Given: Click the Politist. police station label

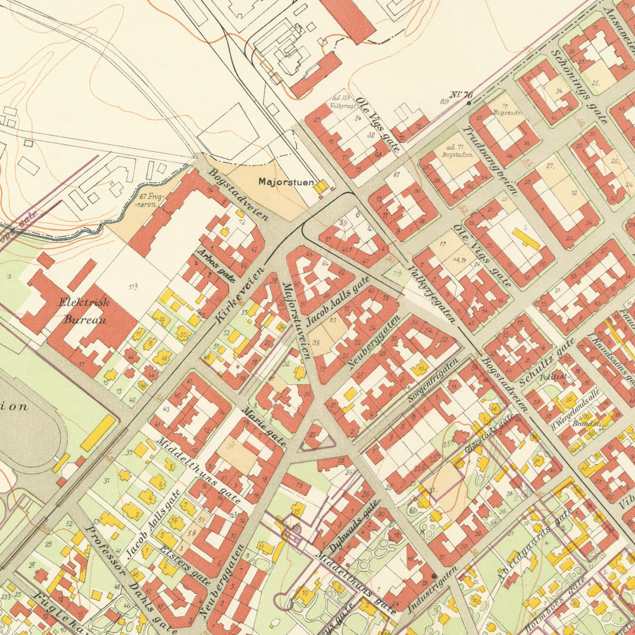Looking at the screenshot, I should [x=555, y=377].
